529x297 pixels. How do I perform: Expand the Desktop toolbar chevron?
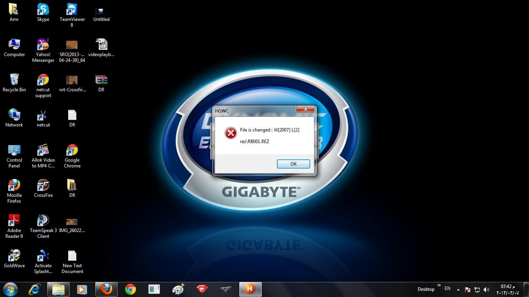tap(439, 286)
